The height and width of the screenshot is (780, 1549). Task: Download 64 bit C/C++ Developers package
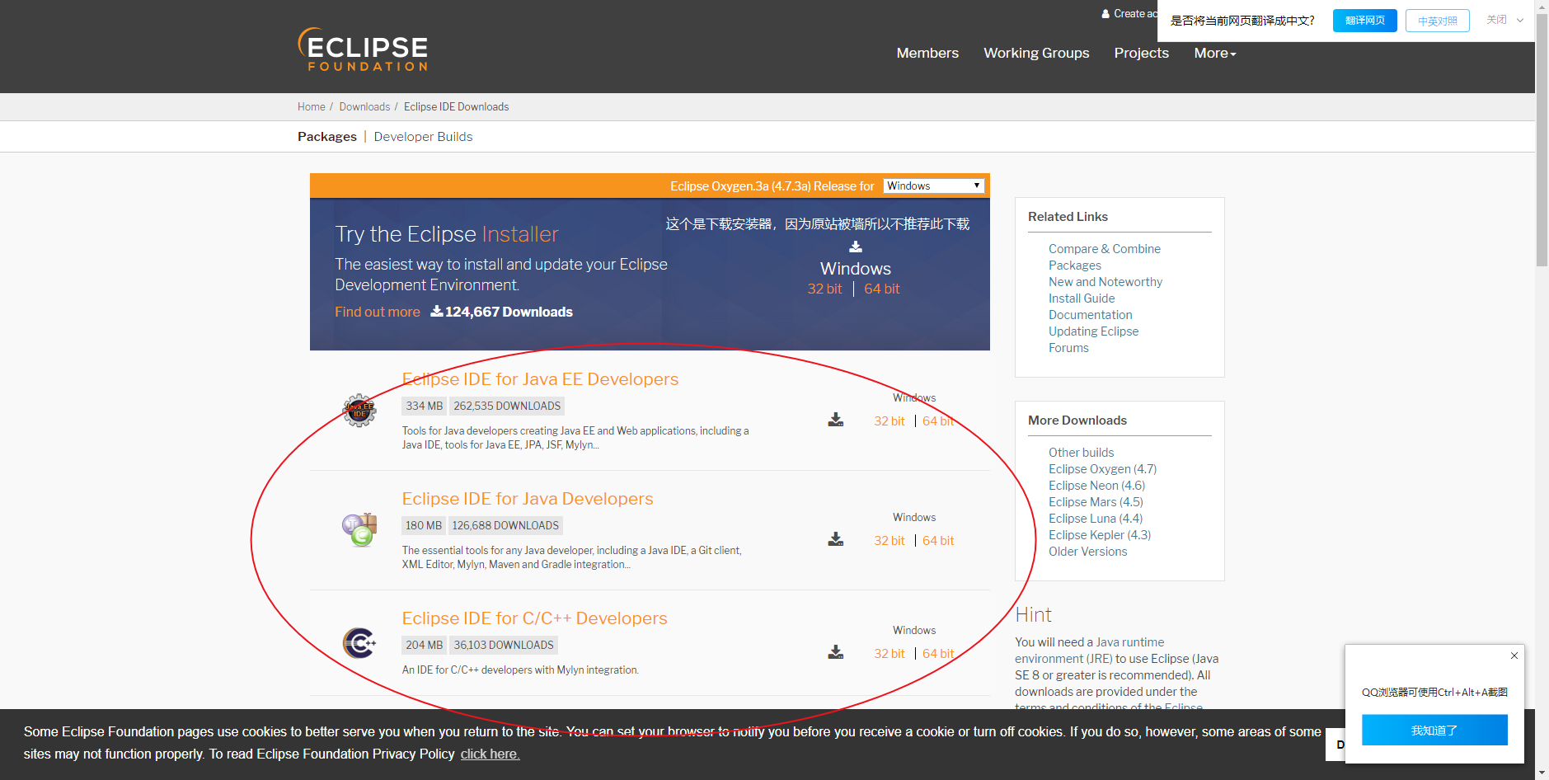click(938, 654)
